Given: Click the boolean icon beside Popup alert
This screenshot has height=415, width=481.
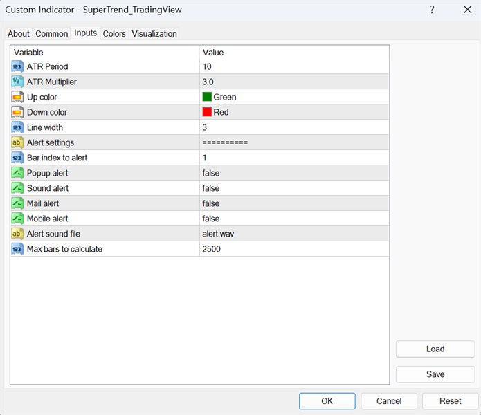Looking at the screenshot, I should 17,173.
